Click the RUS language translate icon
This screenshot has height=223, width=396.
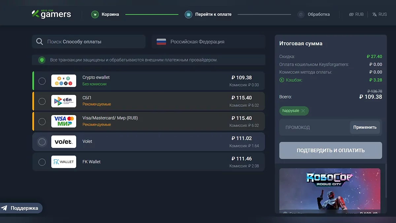[375, 15]
